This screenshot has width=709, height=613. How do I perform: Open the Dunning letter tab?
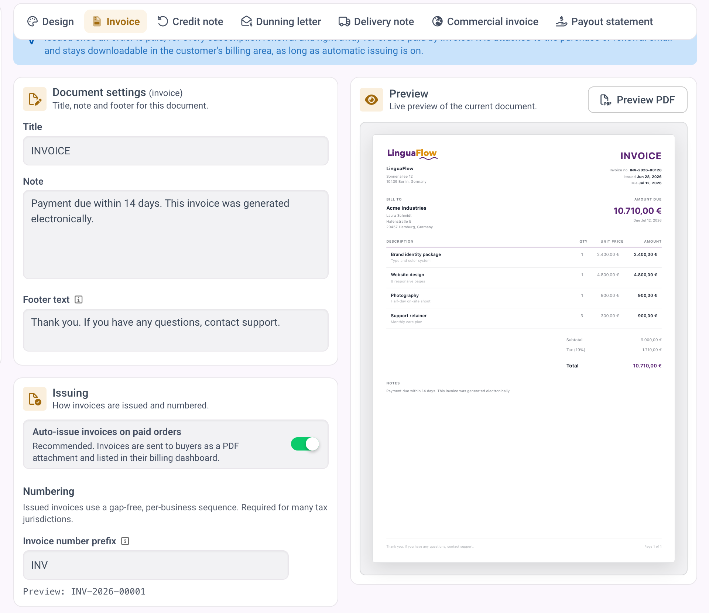tap(281, 21)
